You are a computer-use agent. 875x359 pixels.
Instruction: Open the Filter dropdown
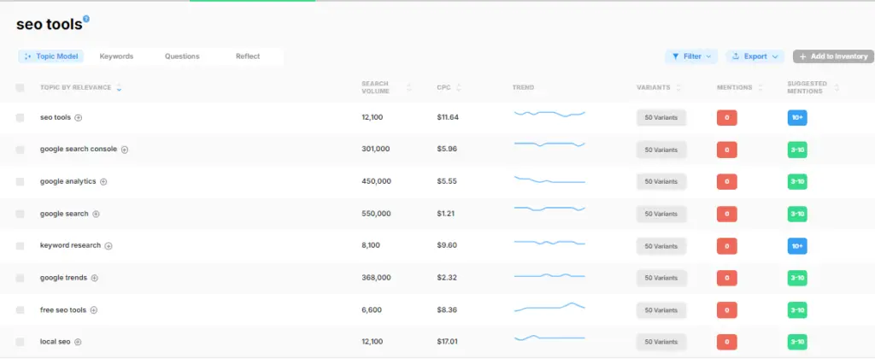click(691, 56)
